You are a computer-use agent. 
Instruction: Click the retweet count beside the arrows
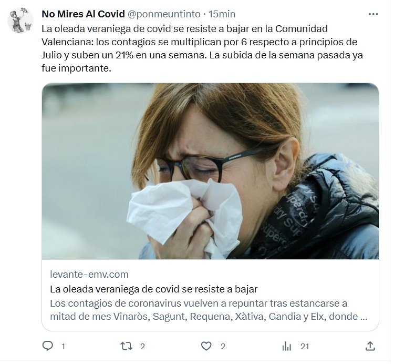[x=142, y=347]
